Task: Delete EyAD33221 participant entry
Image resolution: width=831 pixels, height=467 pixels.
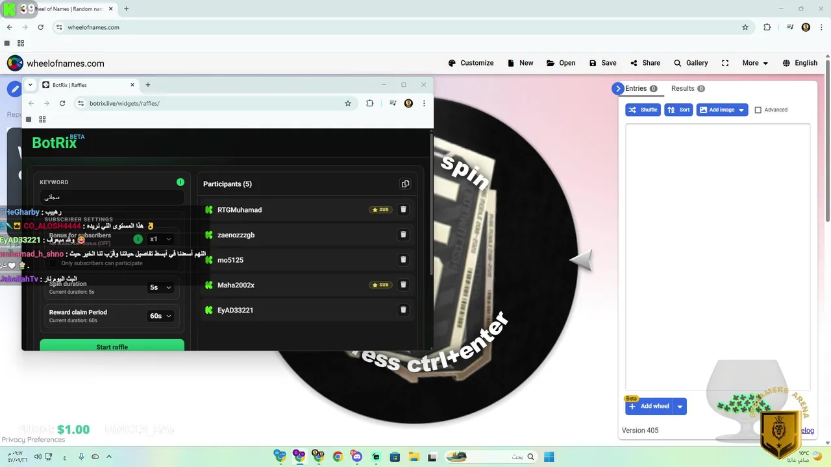Action: [x=403, y=310]
